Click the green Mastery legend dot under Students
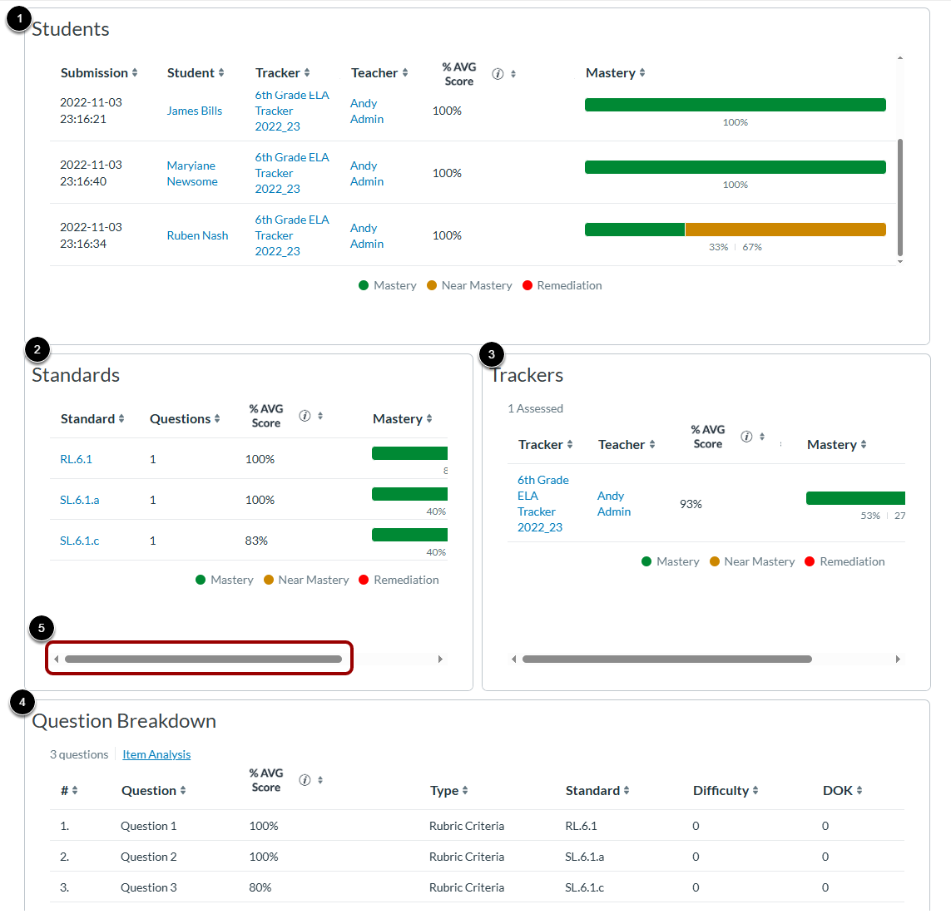The height and width of the screenshot is (914, 951). [365, 285]
